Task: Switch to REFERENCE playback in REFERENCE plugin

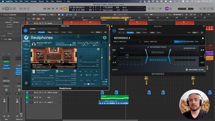Action: [158, 60]
